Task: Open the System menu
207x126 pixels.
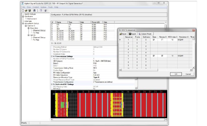Action: (x=43, y=7)
